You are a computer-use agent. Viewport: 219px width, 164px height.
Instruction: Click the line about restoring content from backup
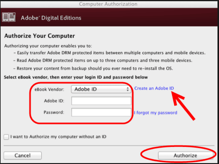click(93, 69)
